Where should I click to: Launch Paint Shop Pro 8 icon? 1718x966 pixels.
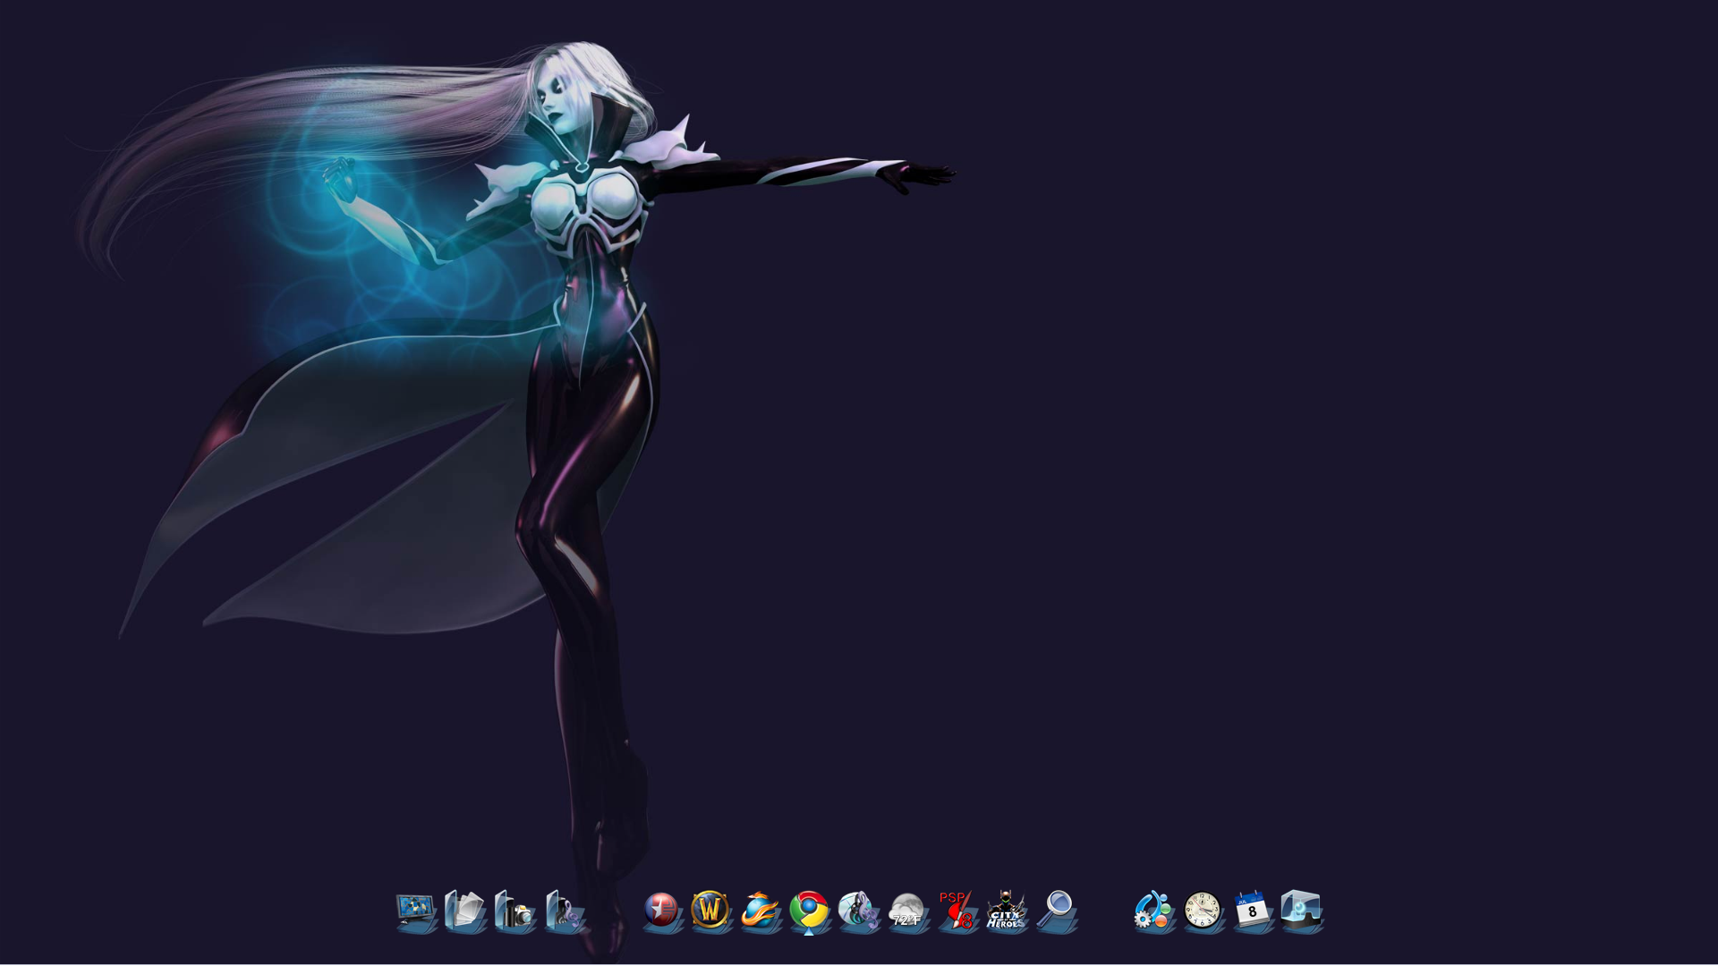[957, 911]
